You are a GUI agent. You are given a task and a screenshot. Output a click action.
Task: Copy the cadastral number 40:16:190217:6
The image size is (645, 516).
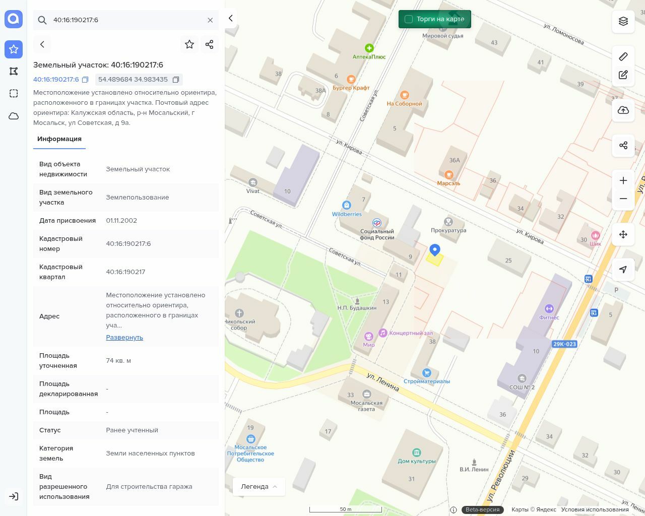point(85,80)
